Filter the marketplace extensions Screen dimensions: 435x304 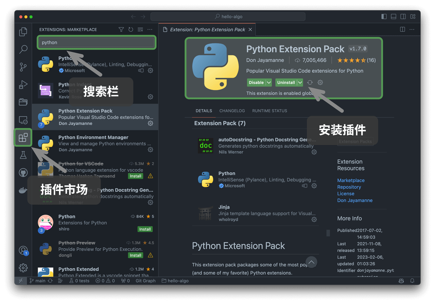pyautogui.click(x=121, y=30)
